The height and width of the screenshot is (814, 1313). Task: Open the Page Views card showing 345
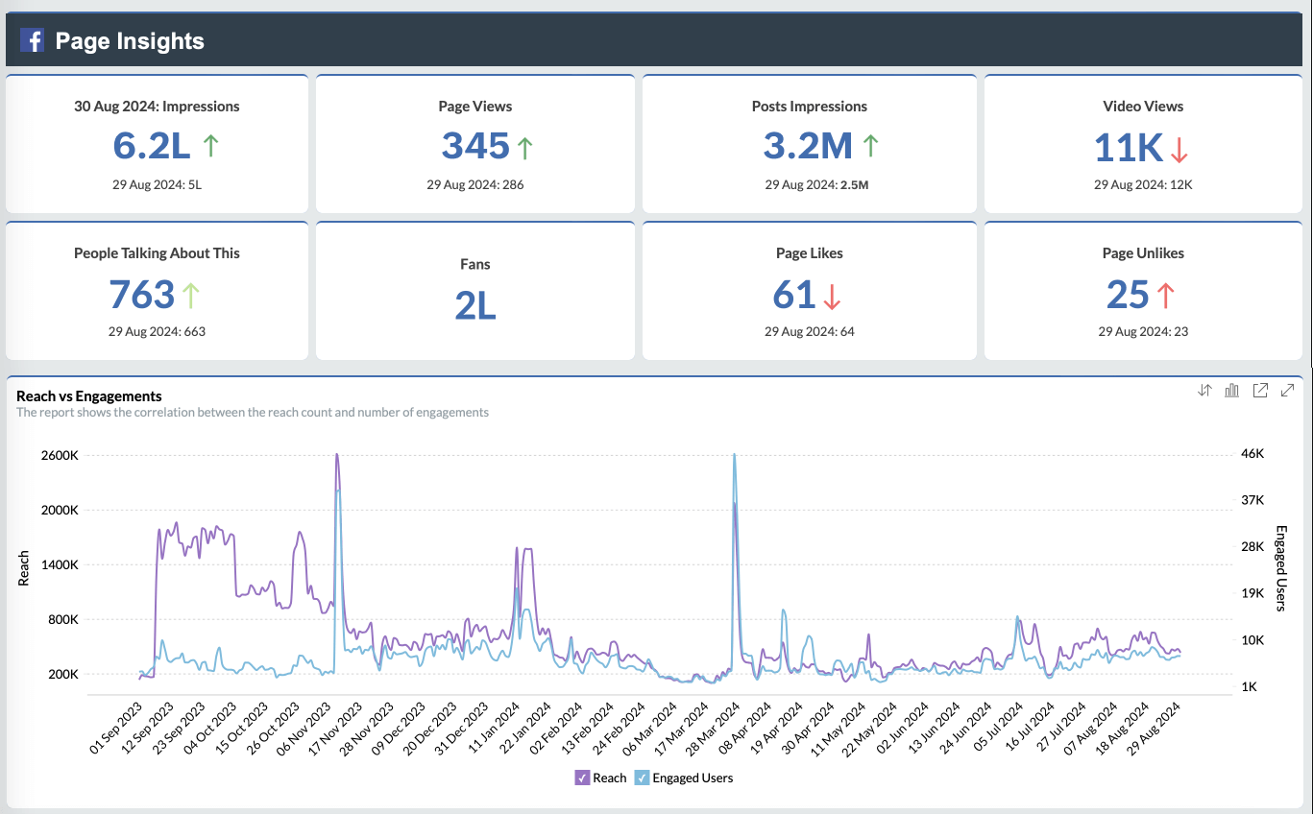coord(475,145)
